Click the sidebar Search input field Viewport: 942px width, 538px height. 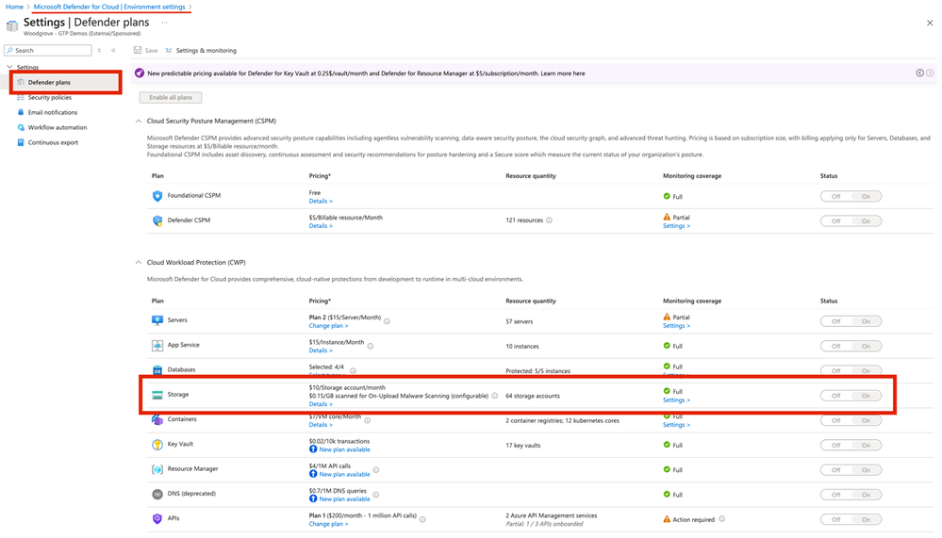tap(48, 51)
